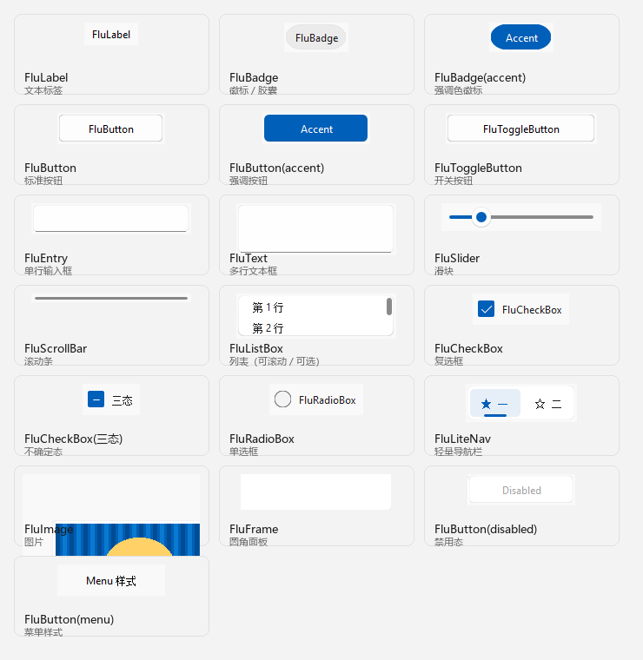Click the FluLiteNav caption
The width and height of the screenshot is (643, 660).
click(x=462, y=439)
